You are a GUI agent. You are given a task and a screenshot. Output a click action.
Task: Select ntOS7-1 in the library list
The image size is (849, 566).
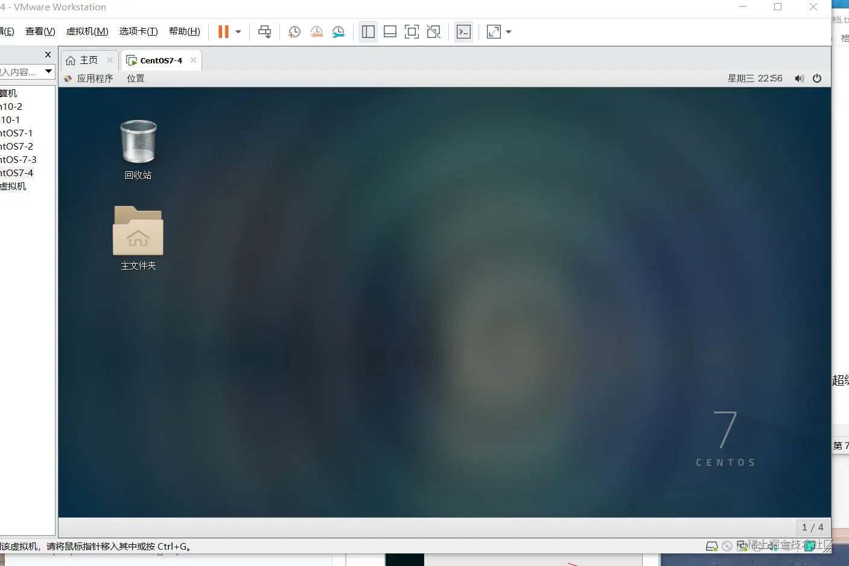point(17,133)
